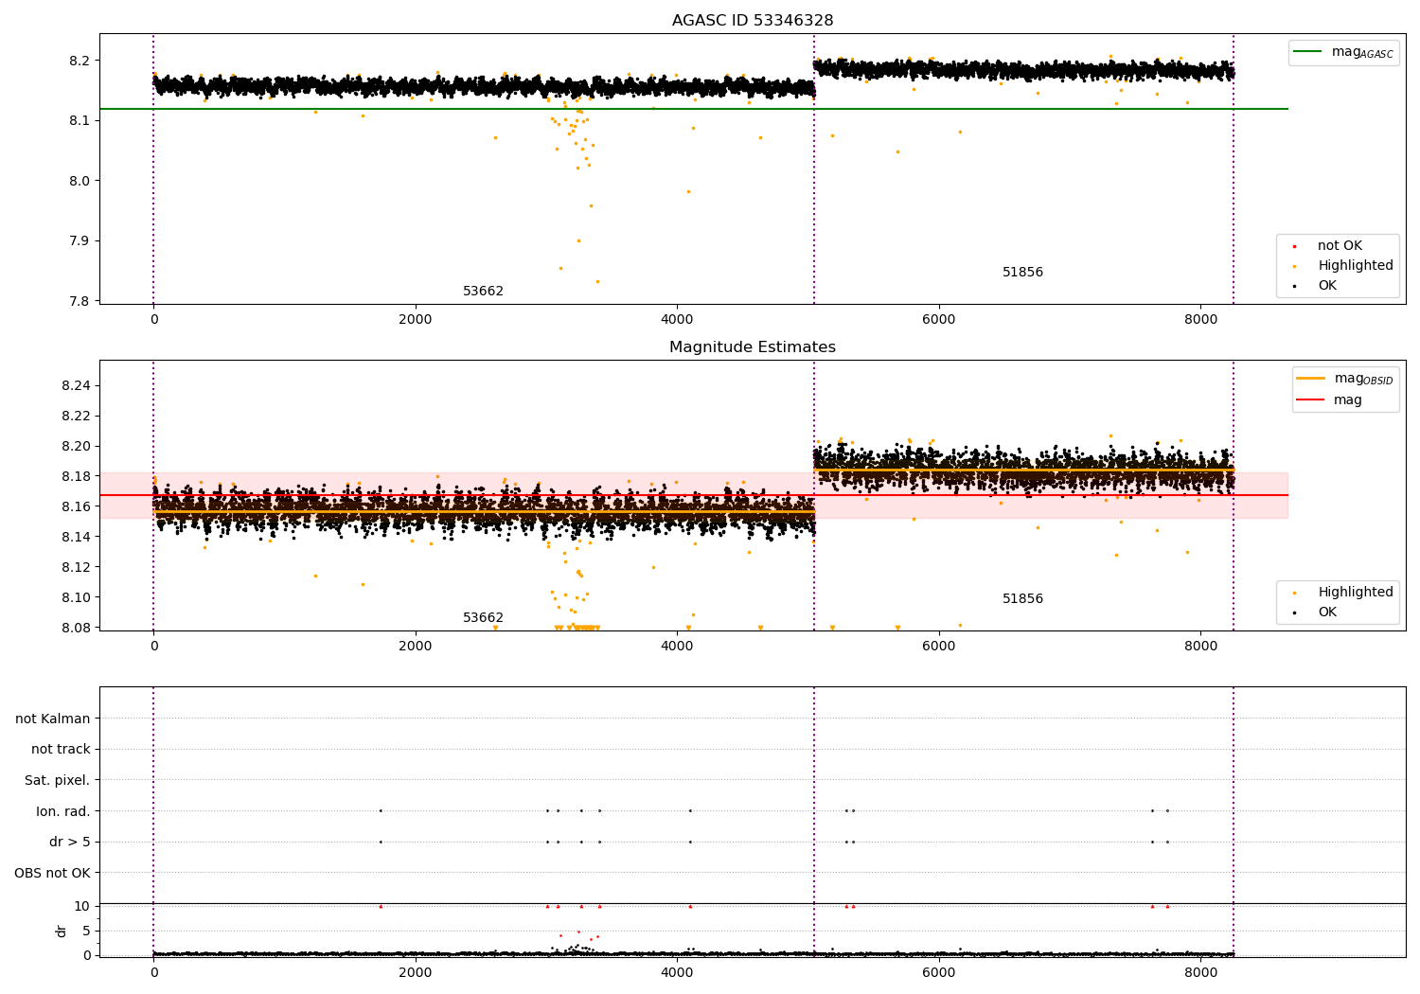
Task: Click the 5 tick on the dr axis
Action: coord(86,931)
